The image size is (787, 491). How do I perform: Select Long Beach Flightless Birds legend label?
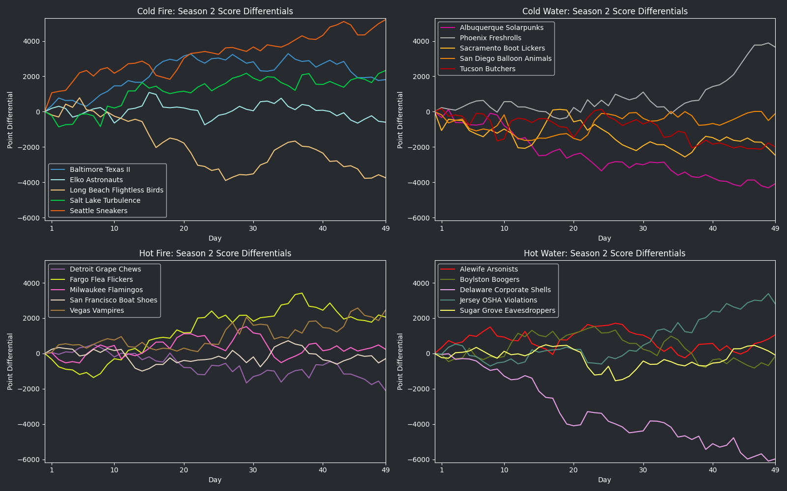[x=116, y=190]
